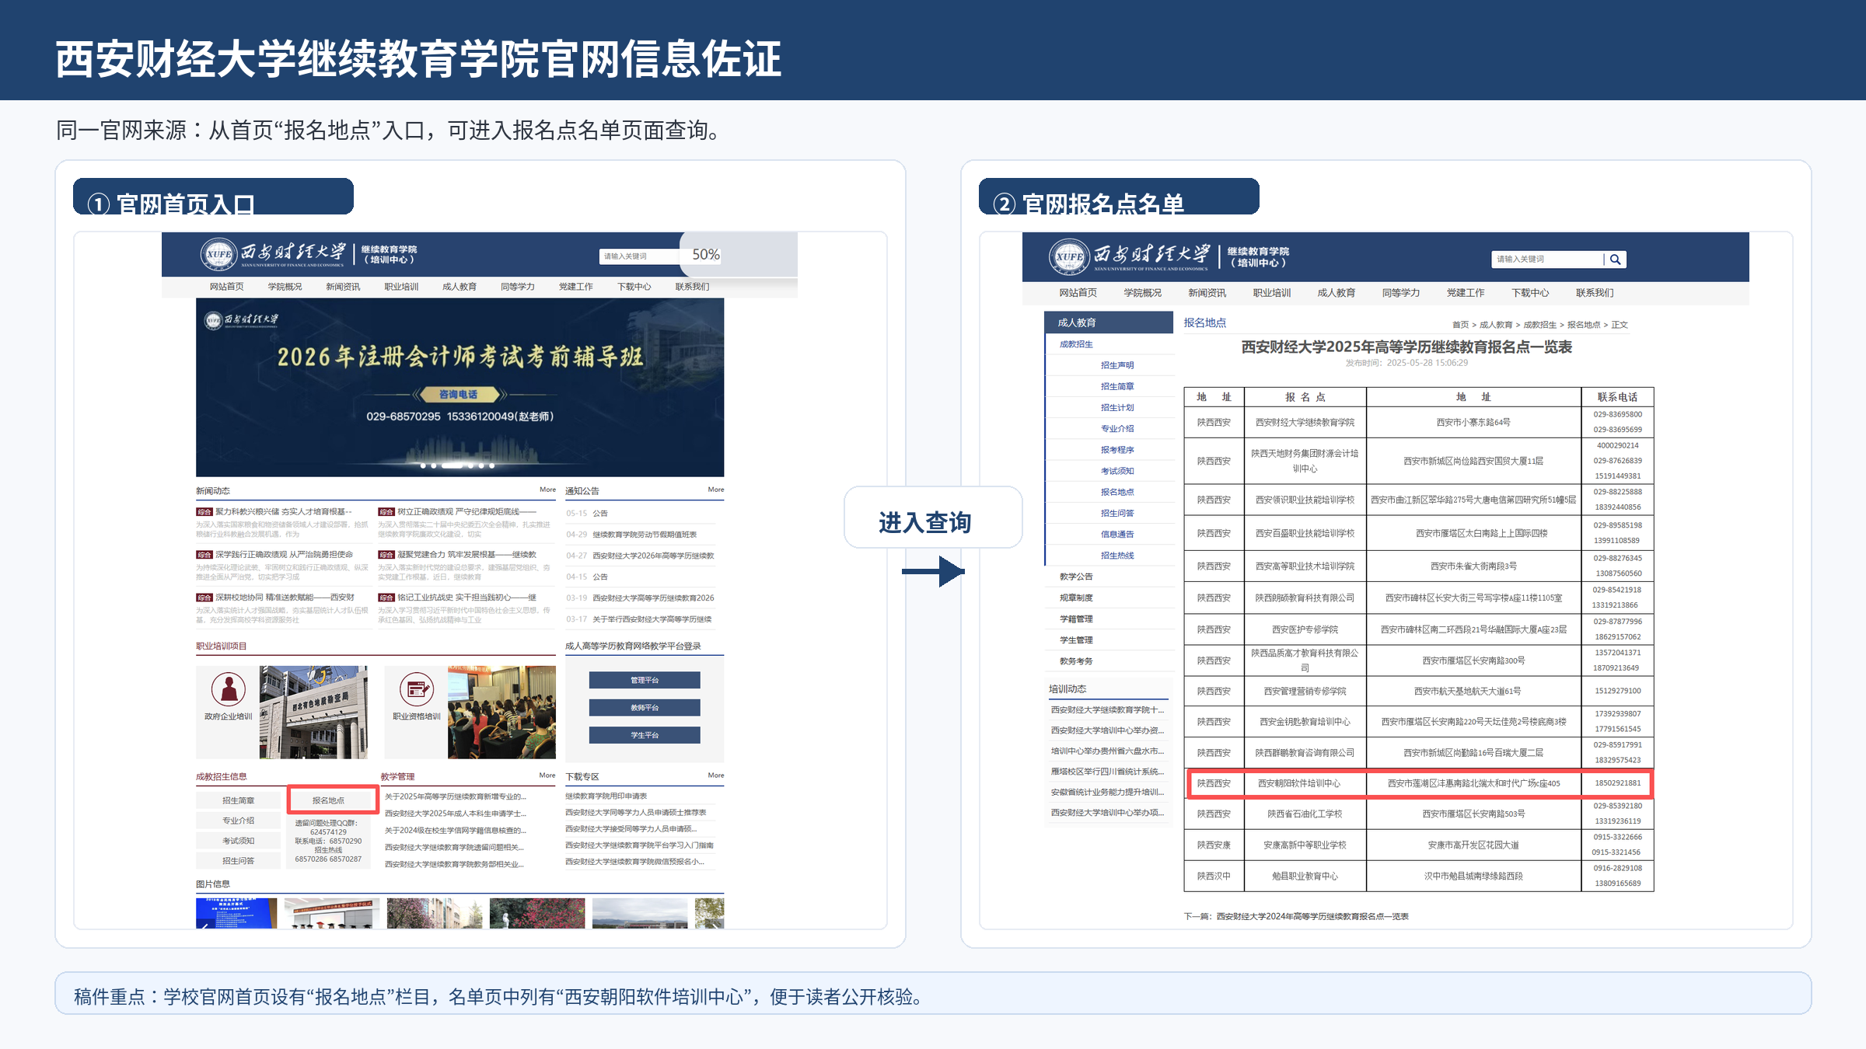Click the 招生问答 button under 成教招生信息
1866x1049 pixels.
pos(238,860)
